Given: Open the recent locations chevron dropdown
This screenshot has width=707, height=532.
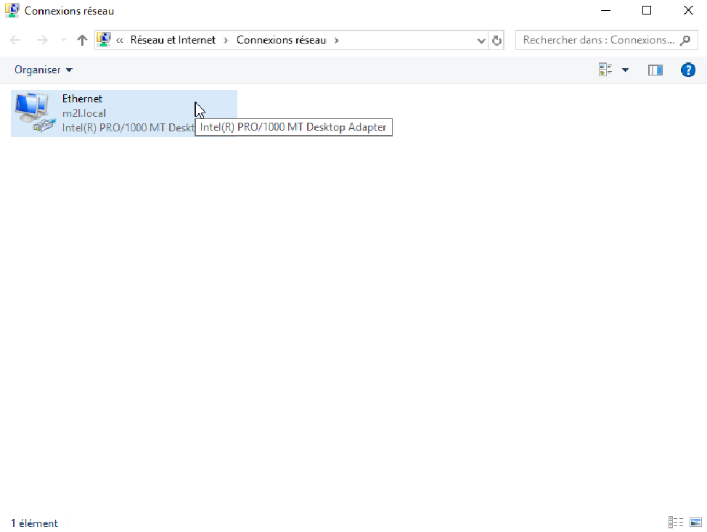Looking at the screenshot, I should click(62, 40).
